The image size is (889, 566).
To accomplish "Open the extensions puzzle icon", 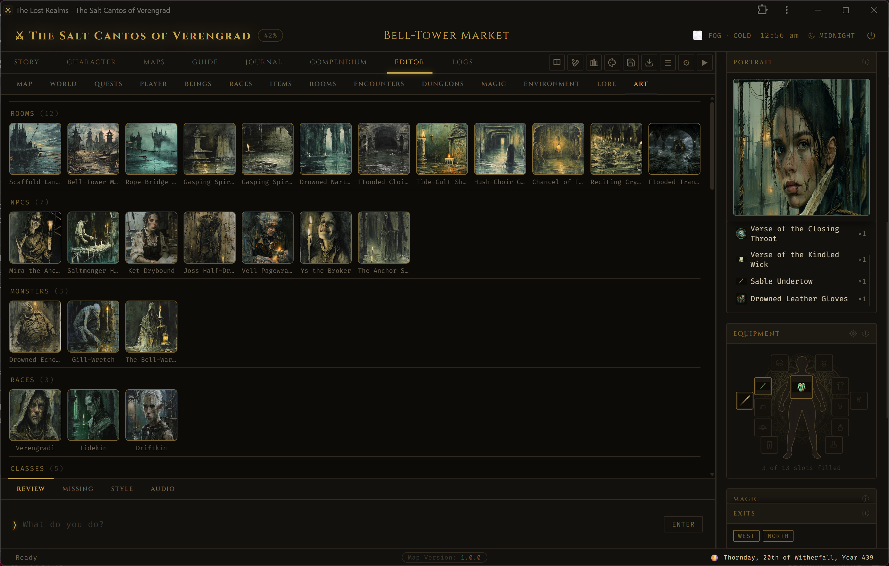I will coord(762,10).
